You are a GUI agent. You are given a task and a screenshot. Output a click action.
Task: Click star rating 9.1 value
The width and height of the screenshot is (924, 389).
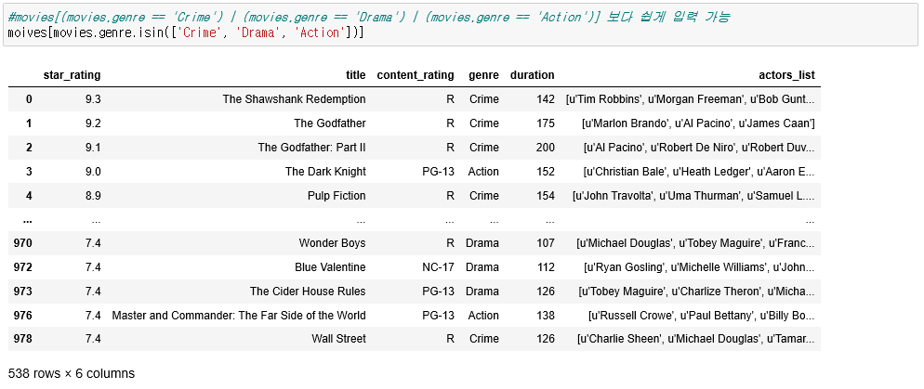[x=93, y=148]
